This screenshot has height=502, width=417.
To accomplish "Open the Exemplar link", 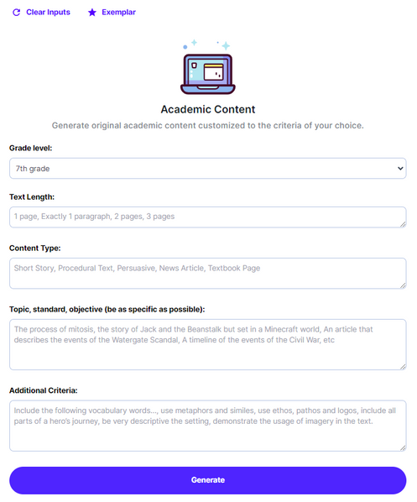I will point(119,12).
